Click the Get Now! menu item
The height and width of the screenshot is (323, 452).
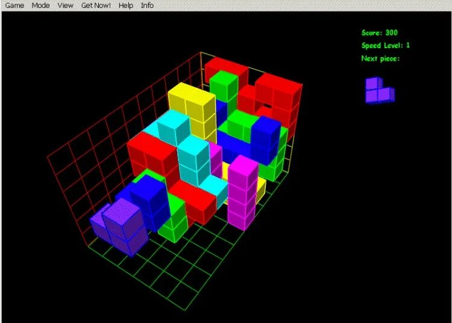(x=96, y=5)
